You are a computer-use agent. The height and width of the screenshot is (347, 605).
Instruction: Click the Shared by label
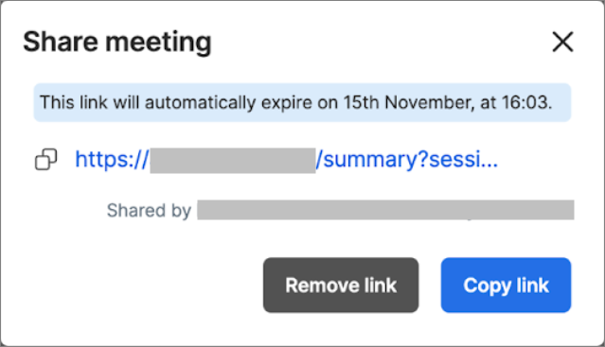(149, 211)
